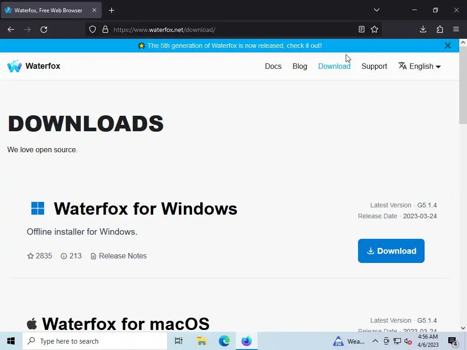
Task: Download Waterfox for Windows
Action: [x=391, y=251]
